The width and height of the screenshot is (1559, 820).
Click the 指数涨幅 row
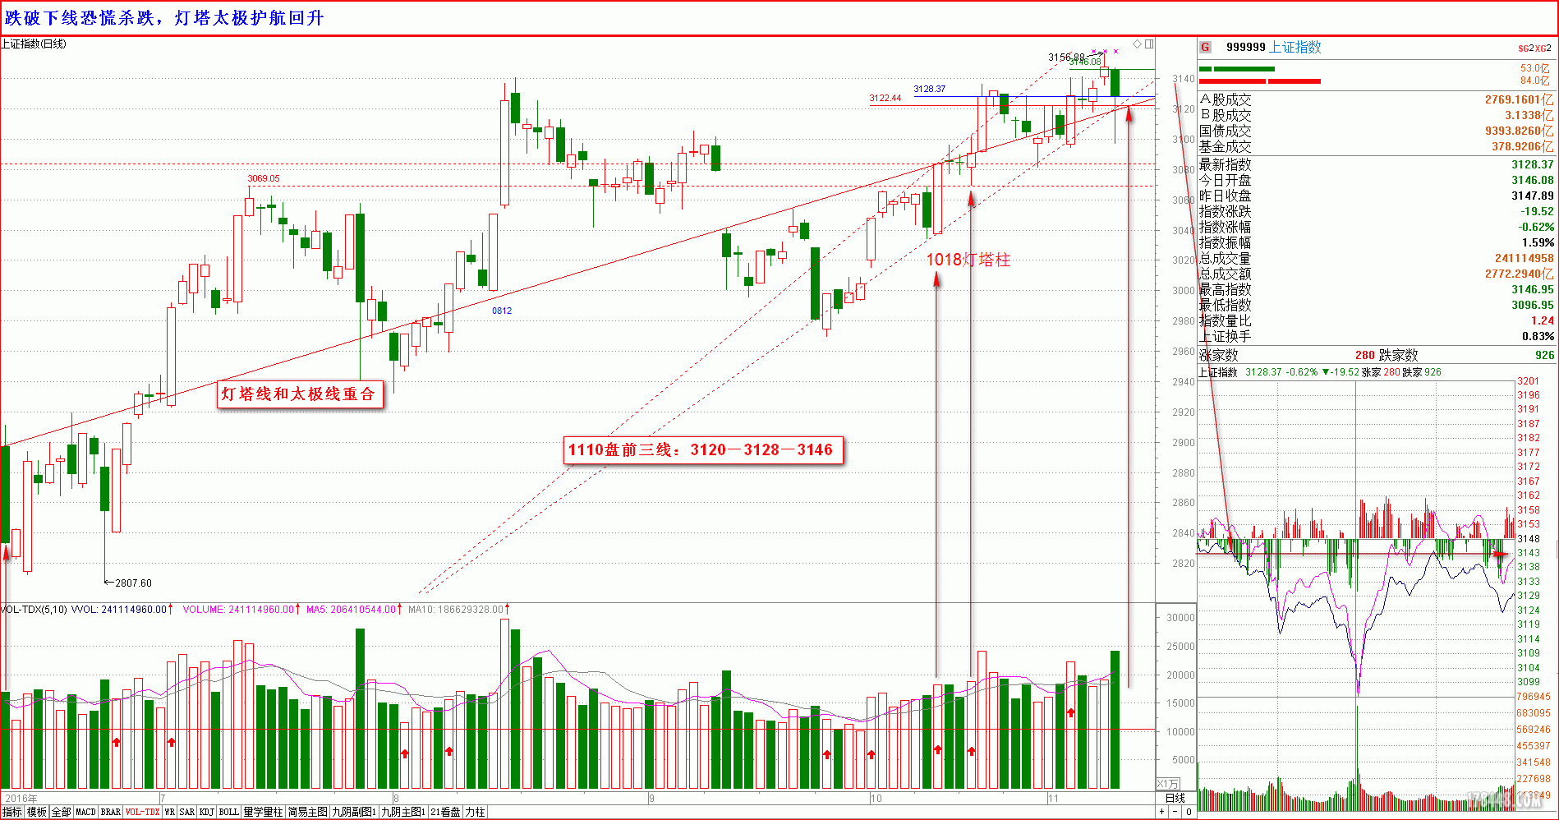1377,227
